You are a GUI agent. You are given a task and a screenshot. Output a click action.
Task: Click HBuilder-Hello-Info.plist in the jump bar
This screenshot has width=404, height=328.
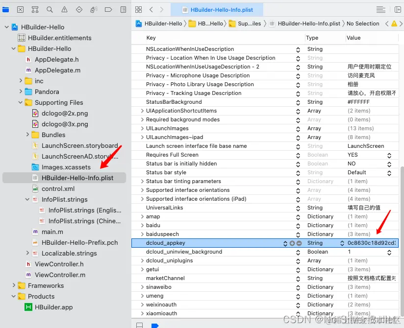tap(305, 23)
